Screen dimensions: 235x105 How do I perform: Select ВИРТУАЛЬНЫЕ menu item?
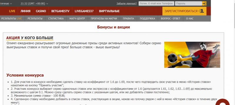pos(109,11)
